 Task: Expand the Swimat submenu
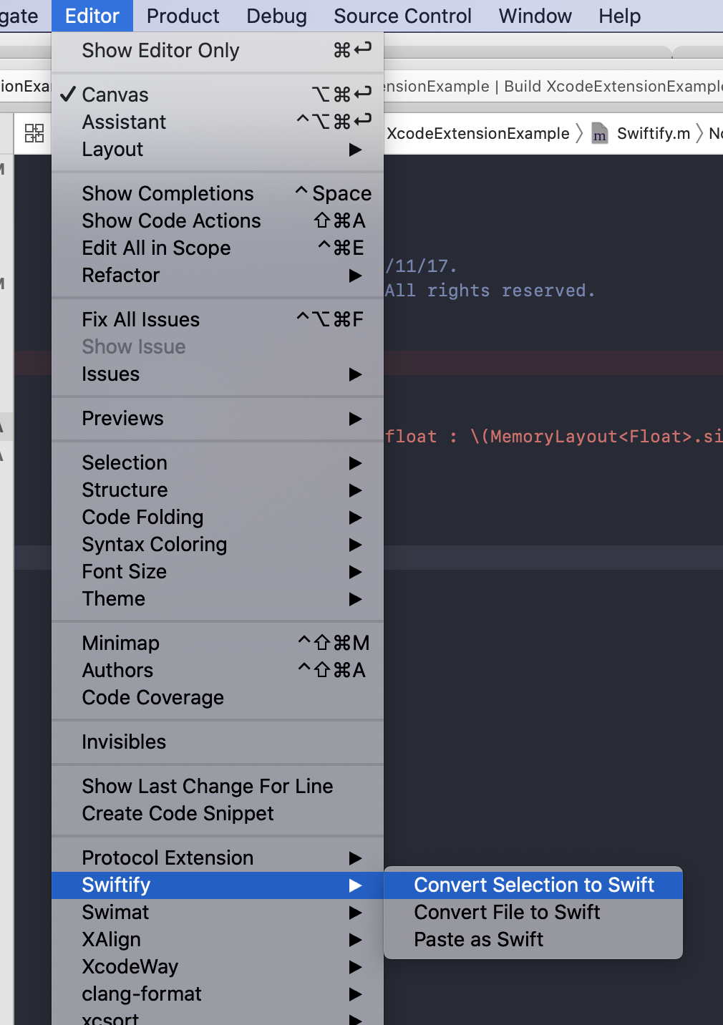click(x=218, y=912)
